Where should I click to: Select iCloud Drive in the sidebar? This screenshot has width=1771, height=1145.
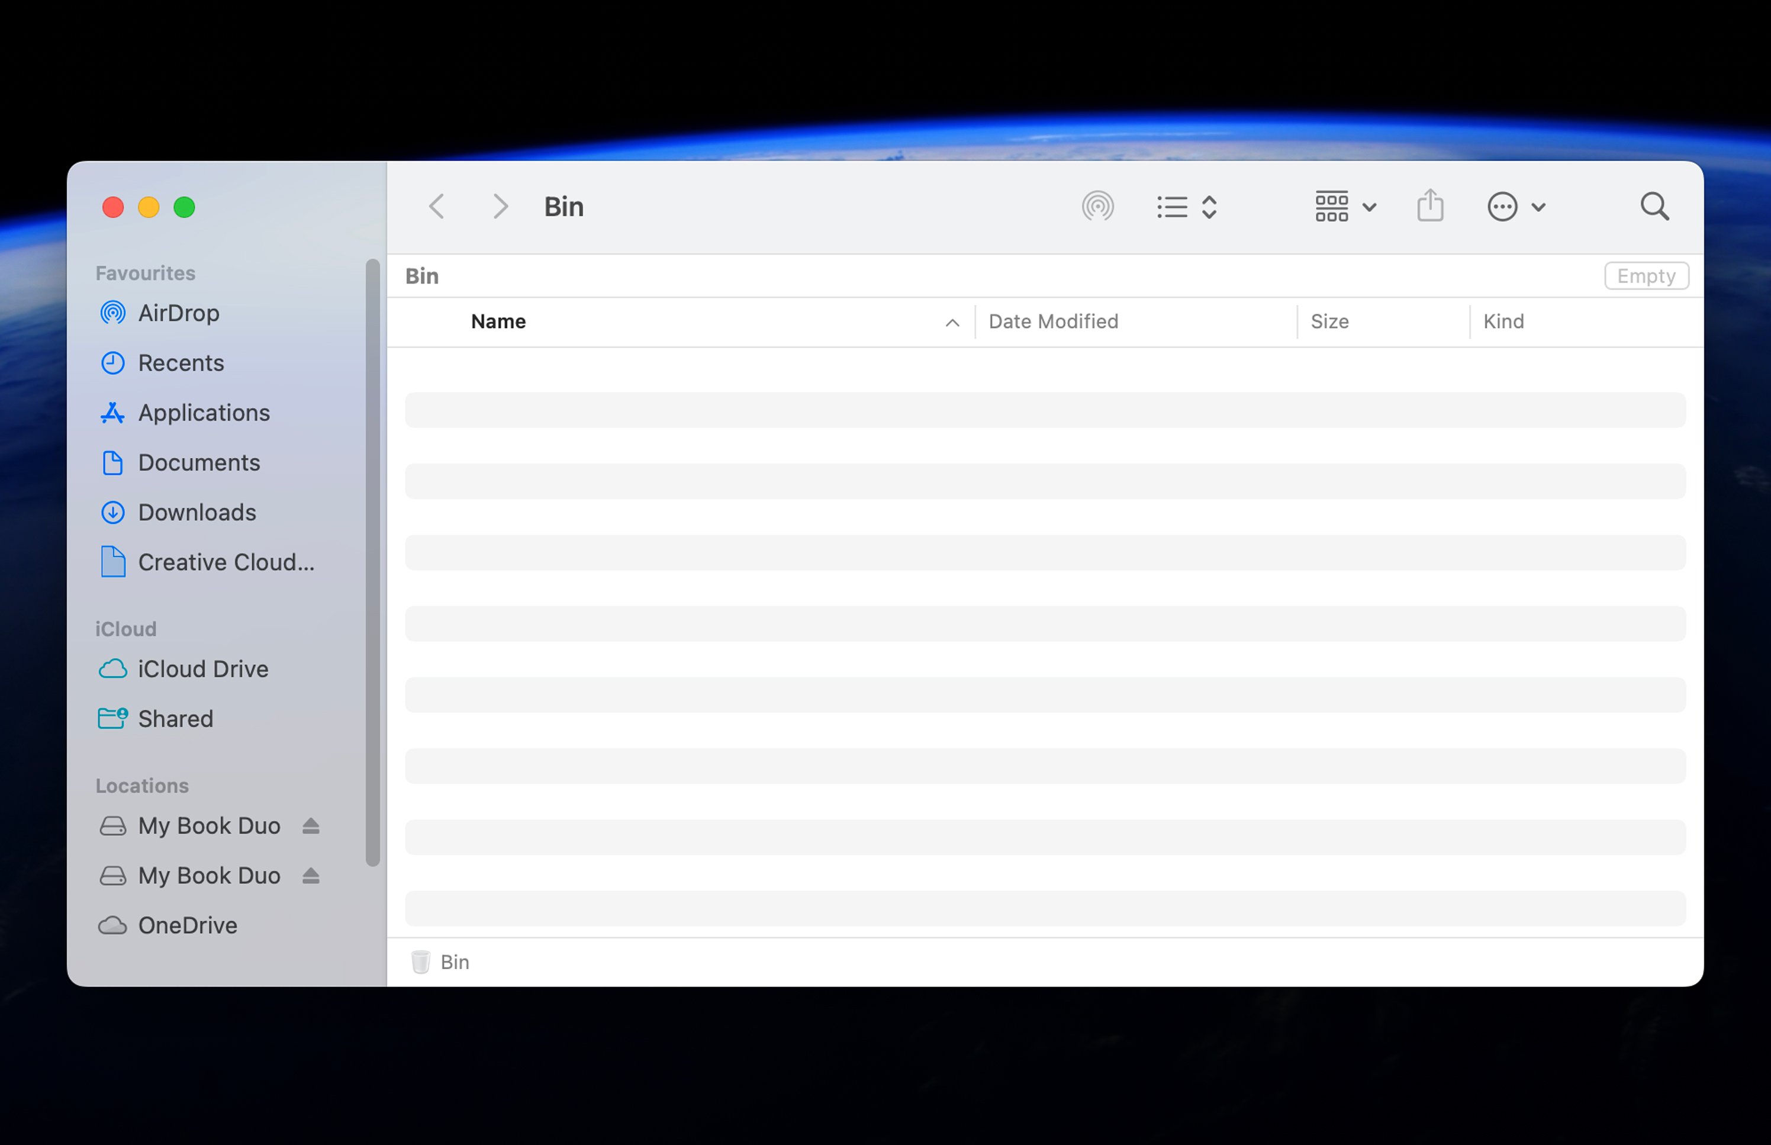pos(202,668)
